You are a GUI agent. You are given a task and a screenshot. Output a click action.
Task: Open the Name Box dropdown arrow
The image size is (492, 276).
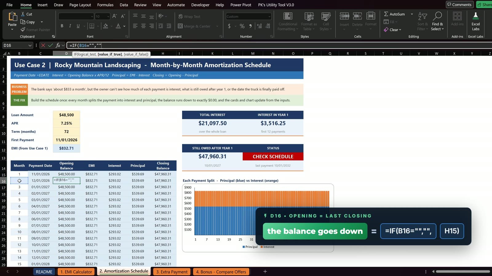click(30, 45)
